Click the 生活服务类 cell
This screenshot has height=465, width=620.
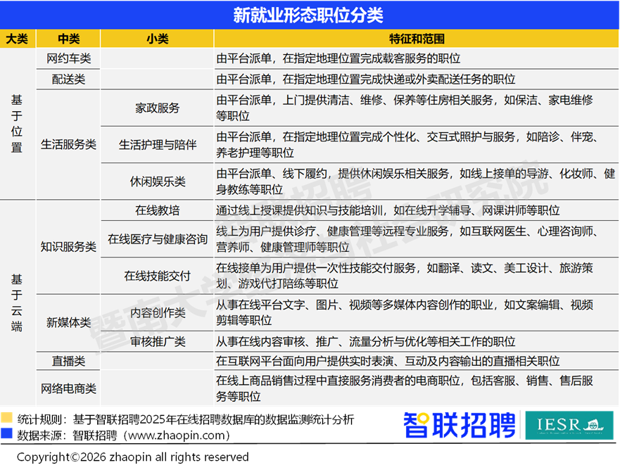coord(68,144)
